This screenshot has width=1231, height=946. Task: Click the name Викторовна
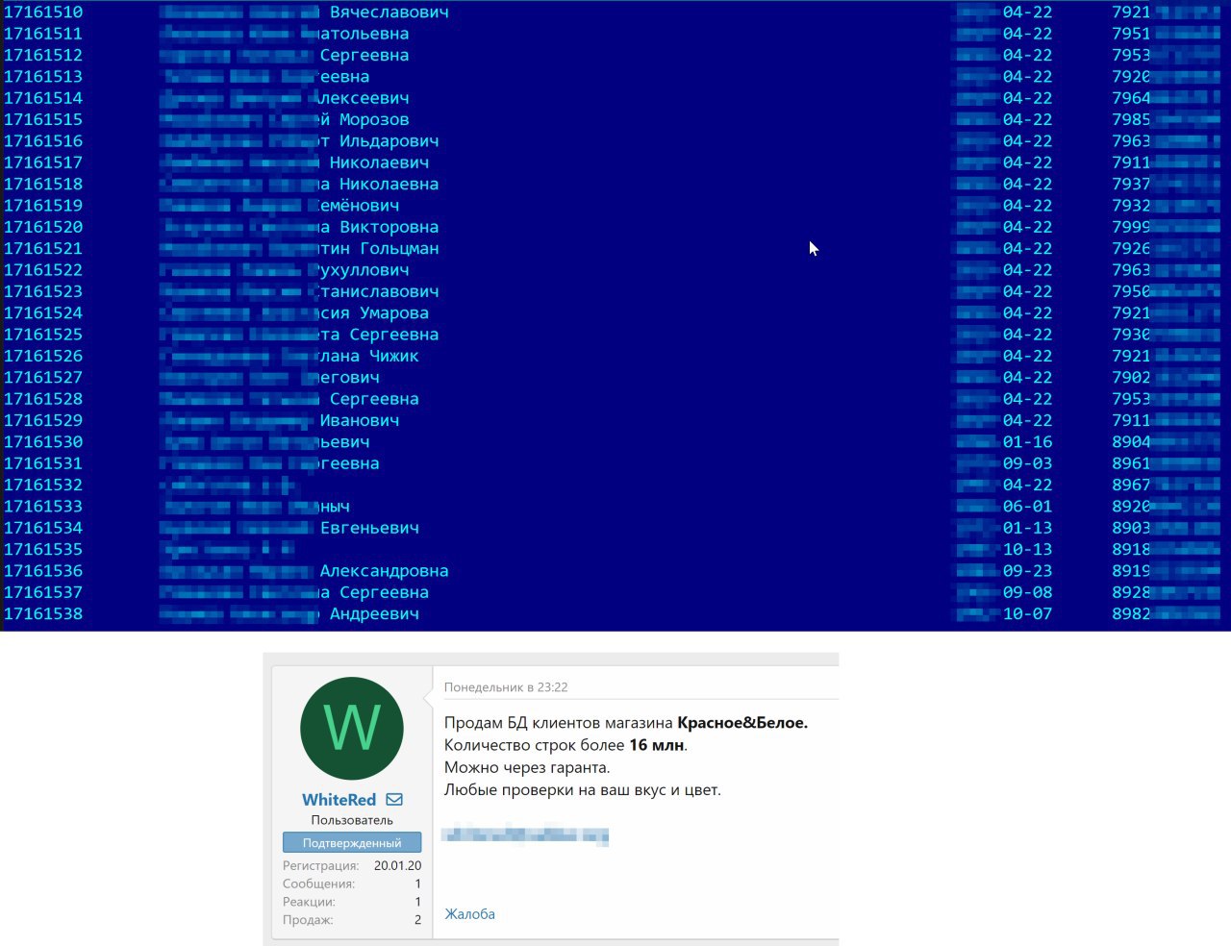[389, 228]
